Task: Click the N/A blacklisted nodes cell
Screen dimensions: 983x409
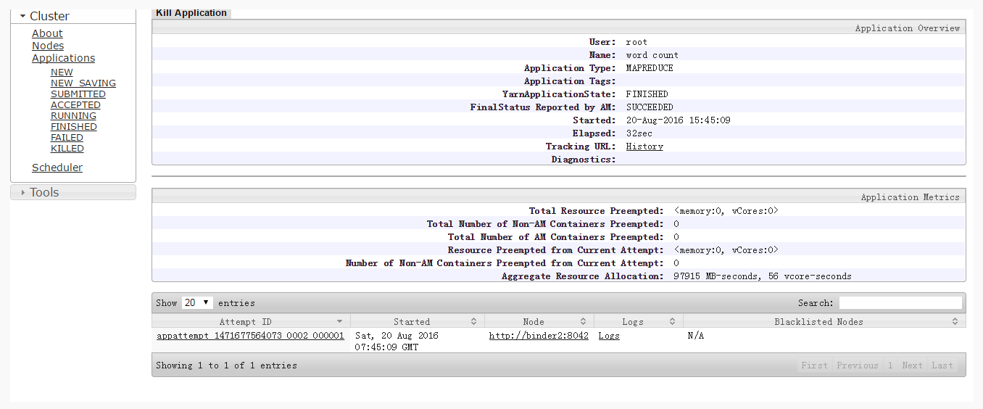Action: [696, 336]
